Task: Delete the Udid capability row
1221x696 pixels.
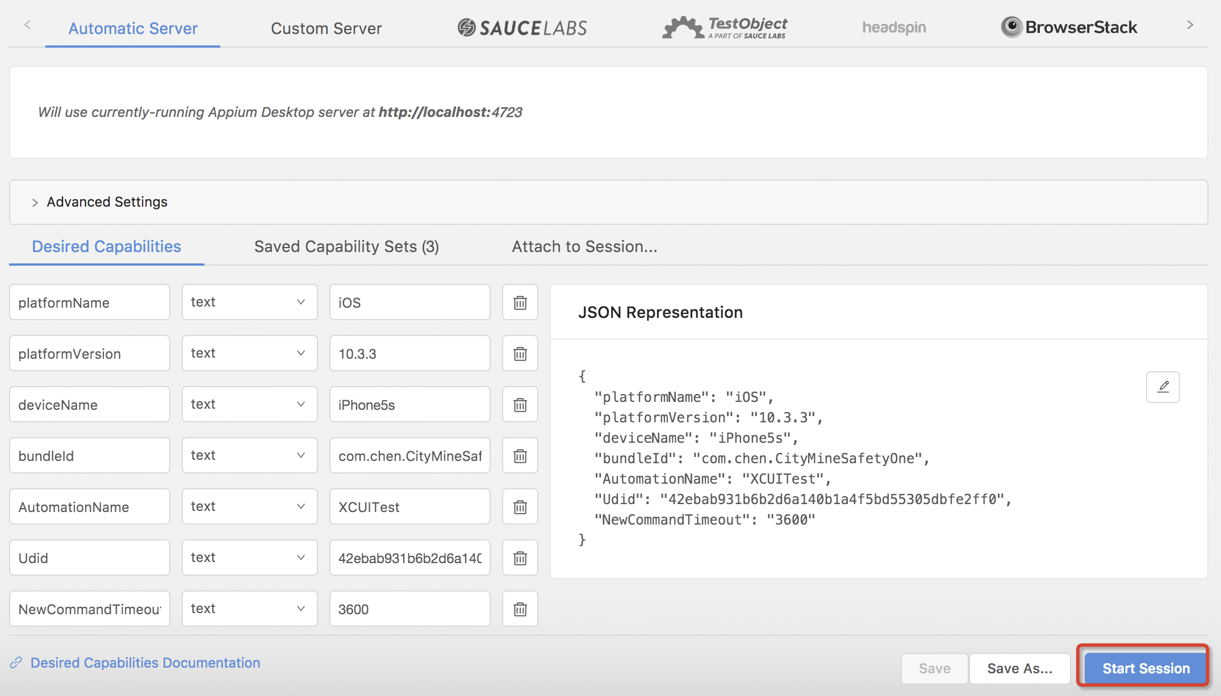Action: [x=520, y=558]
